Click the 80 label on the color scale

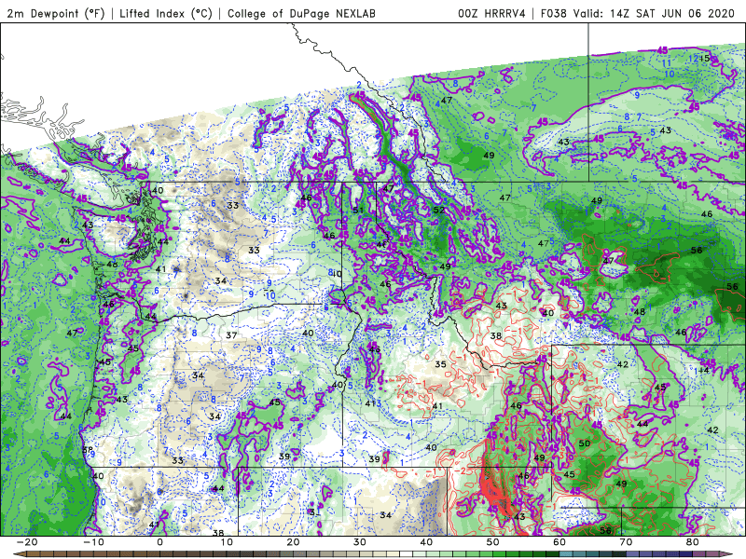(x=693, y=542)
